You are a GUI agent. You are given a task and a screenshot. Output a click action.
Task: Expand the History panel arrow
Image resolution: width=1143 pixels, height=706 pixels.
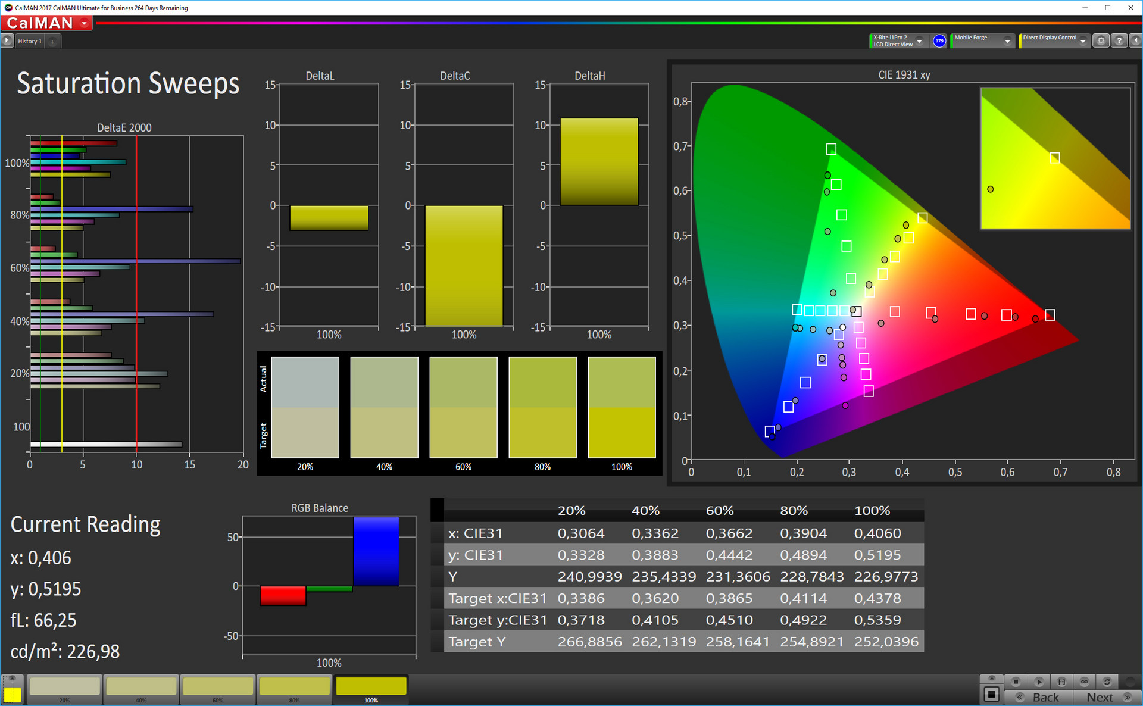point(7,40)
